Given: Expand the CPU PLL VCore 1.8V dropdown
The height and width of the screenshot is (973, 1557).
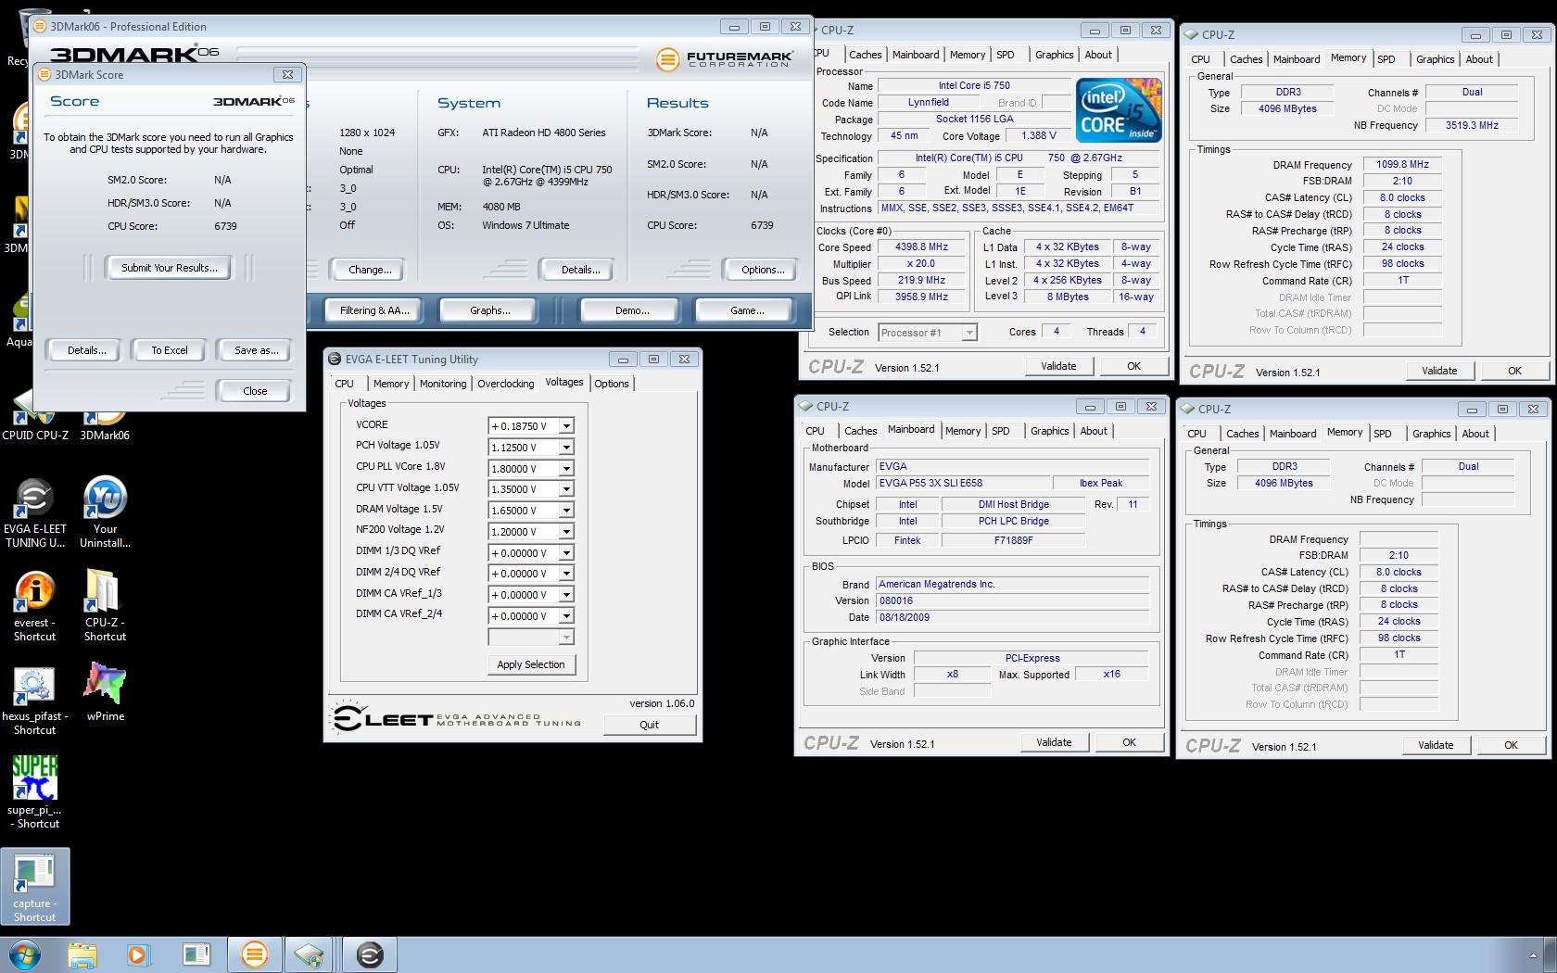Looking at the screenshot, I should (x=566, y=469).
